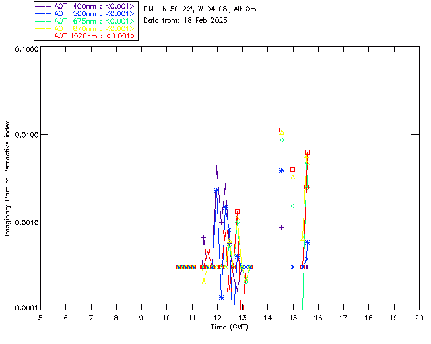Click the topmost red square marker near 14.5 GMT
This screenshot has width=431, height=344.
(x=281, y=130)
